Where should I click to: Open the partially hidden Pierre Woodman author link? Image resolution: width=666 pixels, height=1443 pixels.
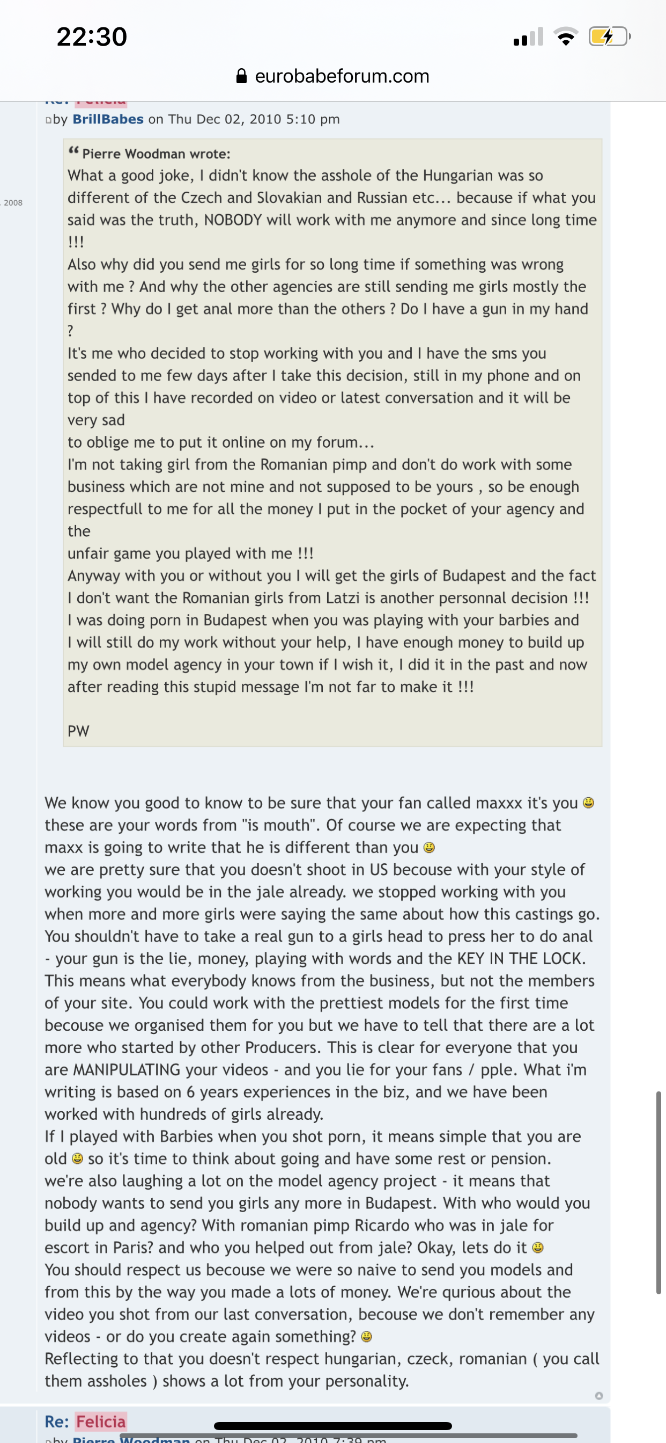tap(131, 1439)
